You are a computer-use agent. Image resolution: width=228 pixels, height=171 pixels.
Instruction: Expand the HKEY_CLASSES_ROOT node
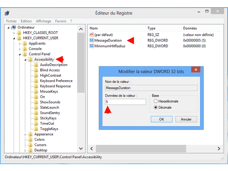point(14,33)
